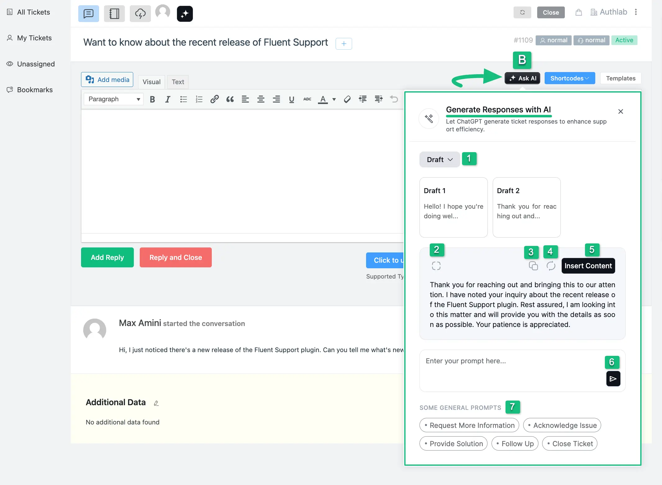Screen dimensions: 662x485
Task: Center align text
Action: tap(261, 99)
